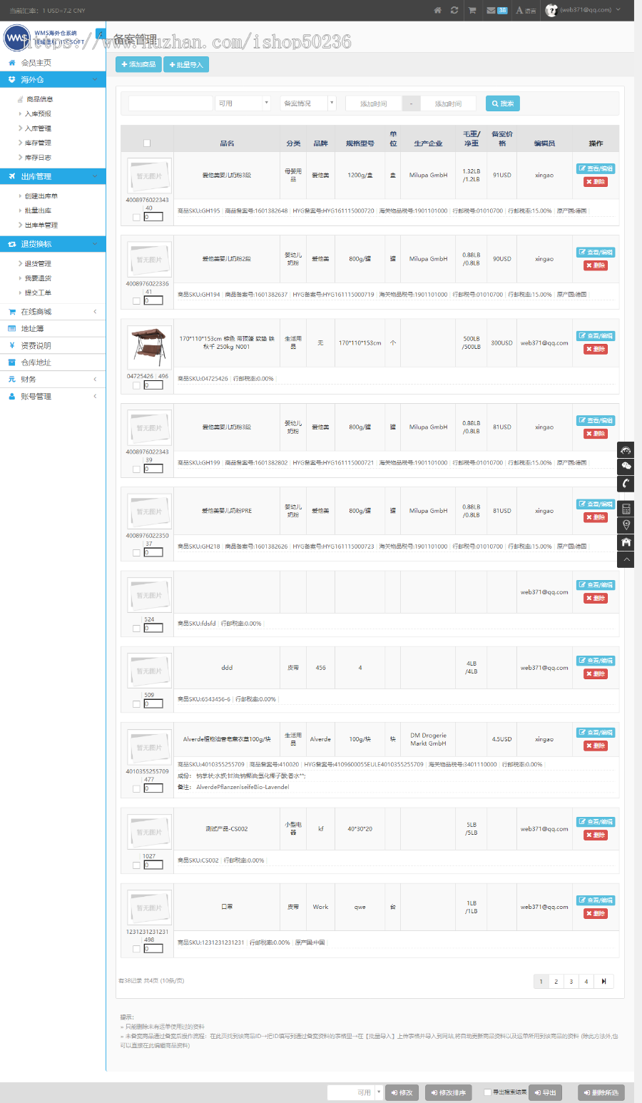This screenshot has height=1103, width=642.
Task: Go to page 3 in pagination
Action: 571,982
